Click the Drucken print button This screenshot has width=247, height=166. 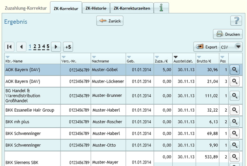pos(228,34)
